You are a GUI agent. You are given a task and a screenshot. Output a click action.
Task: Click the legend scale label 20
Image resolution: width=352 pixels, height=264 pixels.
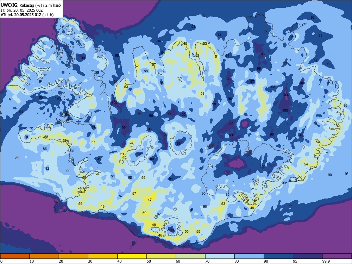coord(61,261)
